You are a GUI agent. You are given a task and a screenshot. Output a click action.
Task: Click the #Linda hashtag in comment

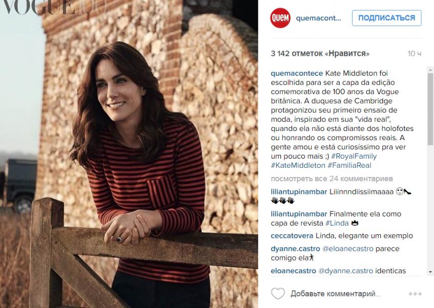pyautogui.click(x=337, y=223)
